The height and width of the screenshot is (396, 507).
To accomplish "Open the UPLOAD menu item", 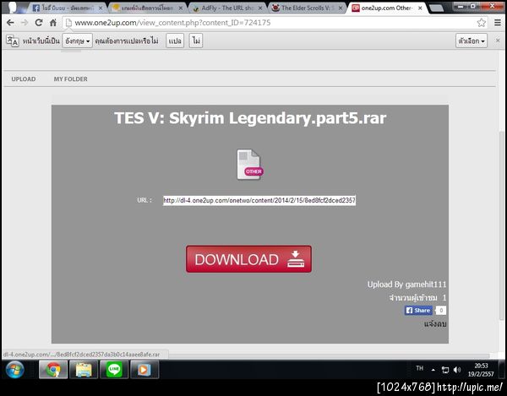I will (24, 79).
